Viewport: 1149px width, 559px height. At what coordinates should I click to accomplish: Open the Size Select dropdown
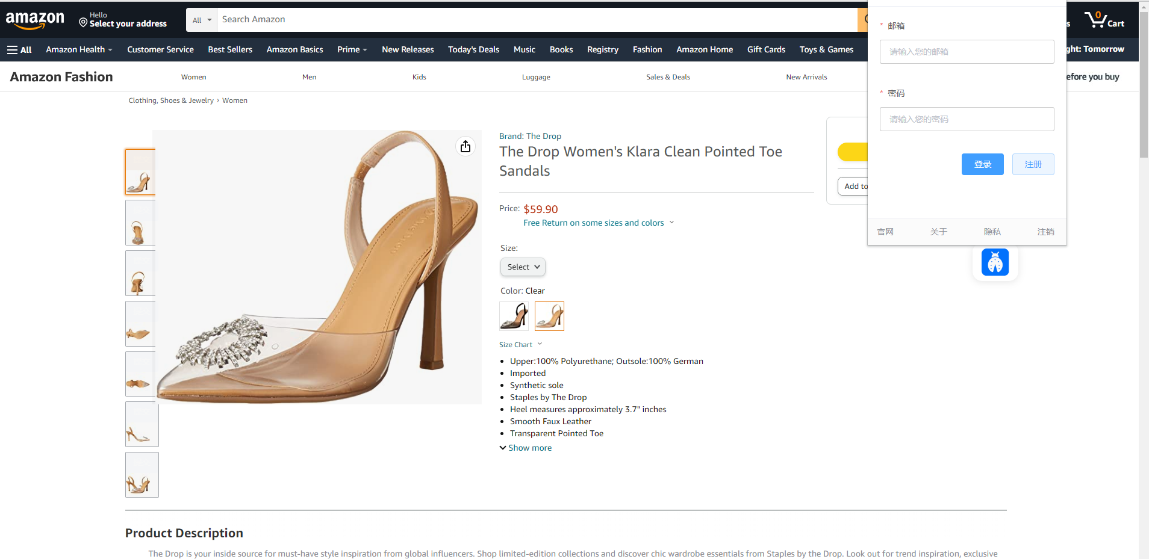tap(523, 267)
